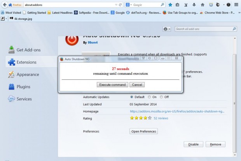Minimize the Auto Shutdown NG dialog
This screenshot has width=241, height=161.
click(163, 58)
